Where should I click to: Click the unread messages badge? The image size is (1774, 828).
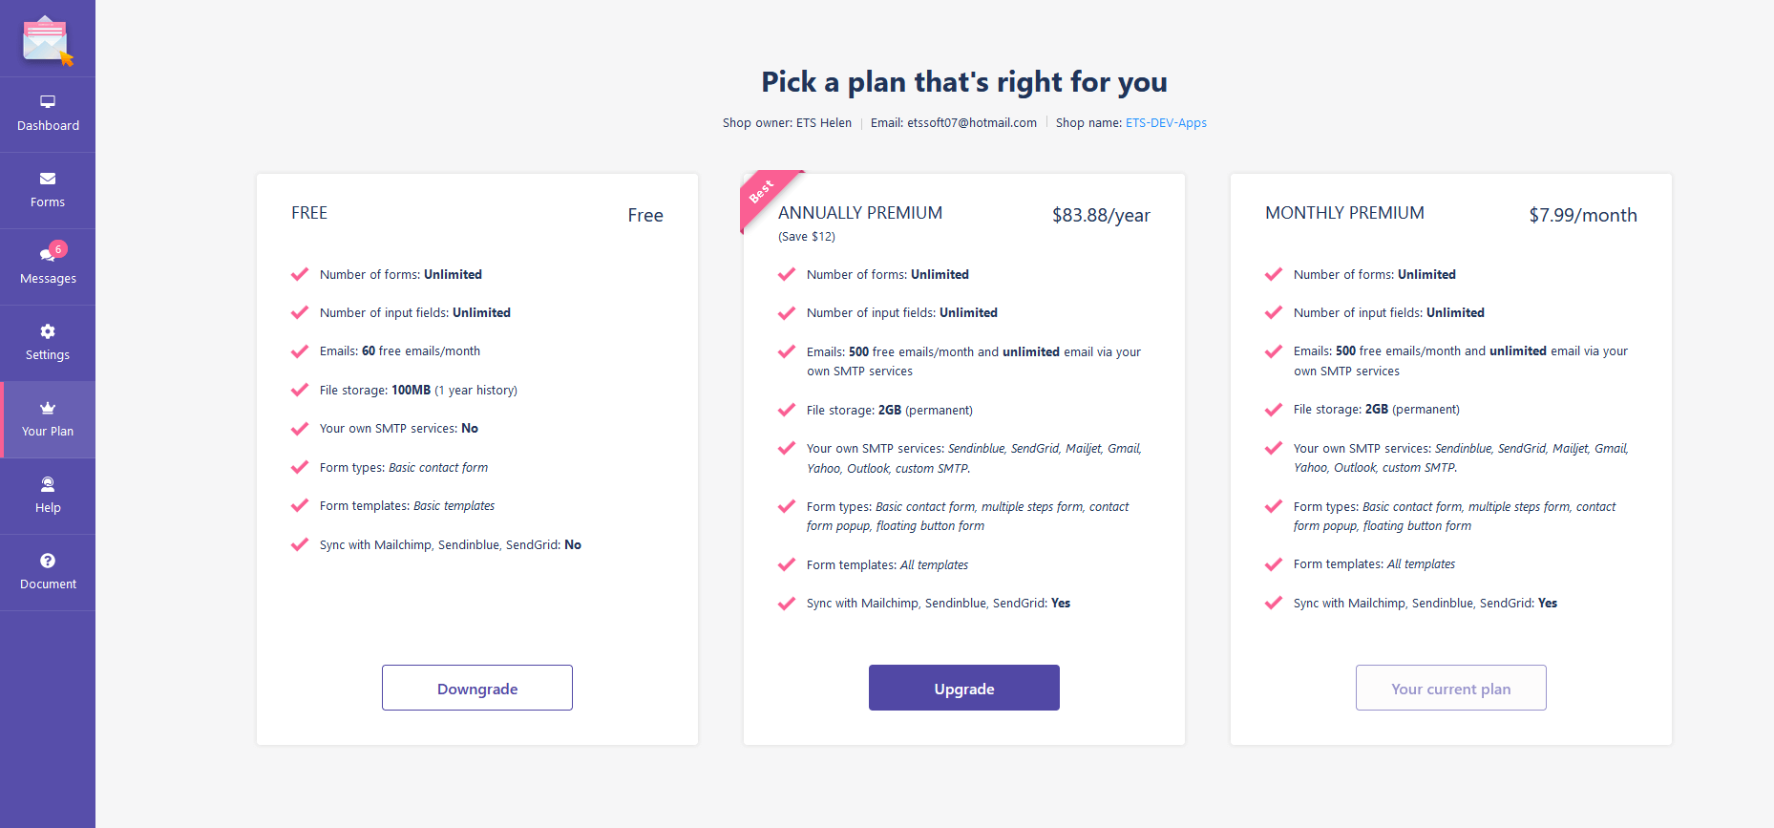pyautogui.click(x=58, y=249)
